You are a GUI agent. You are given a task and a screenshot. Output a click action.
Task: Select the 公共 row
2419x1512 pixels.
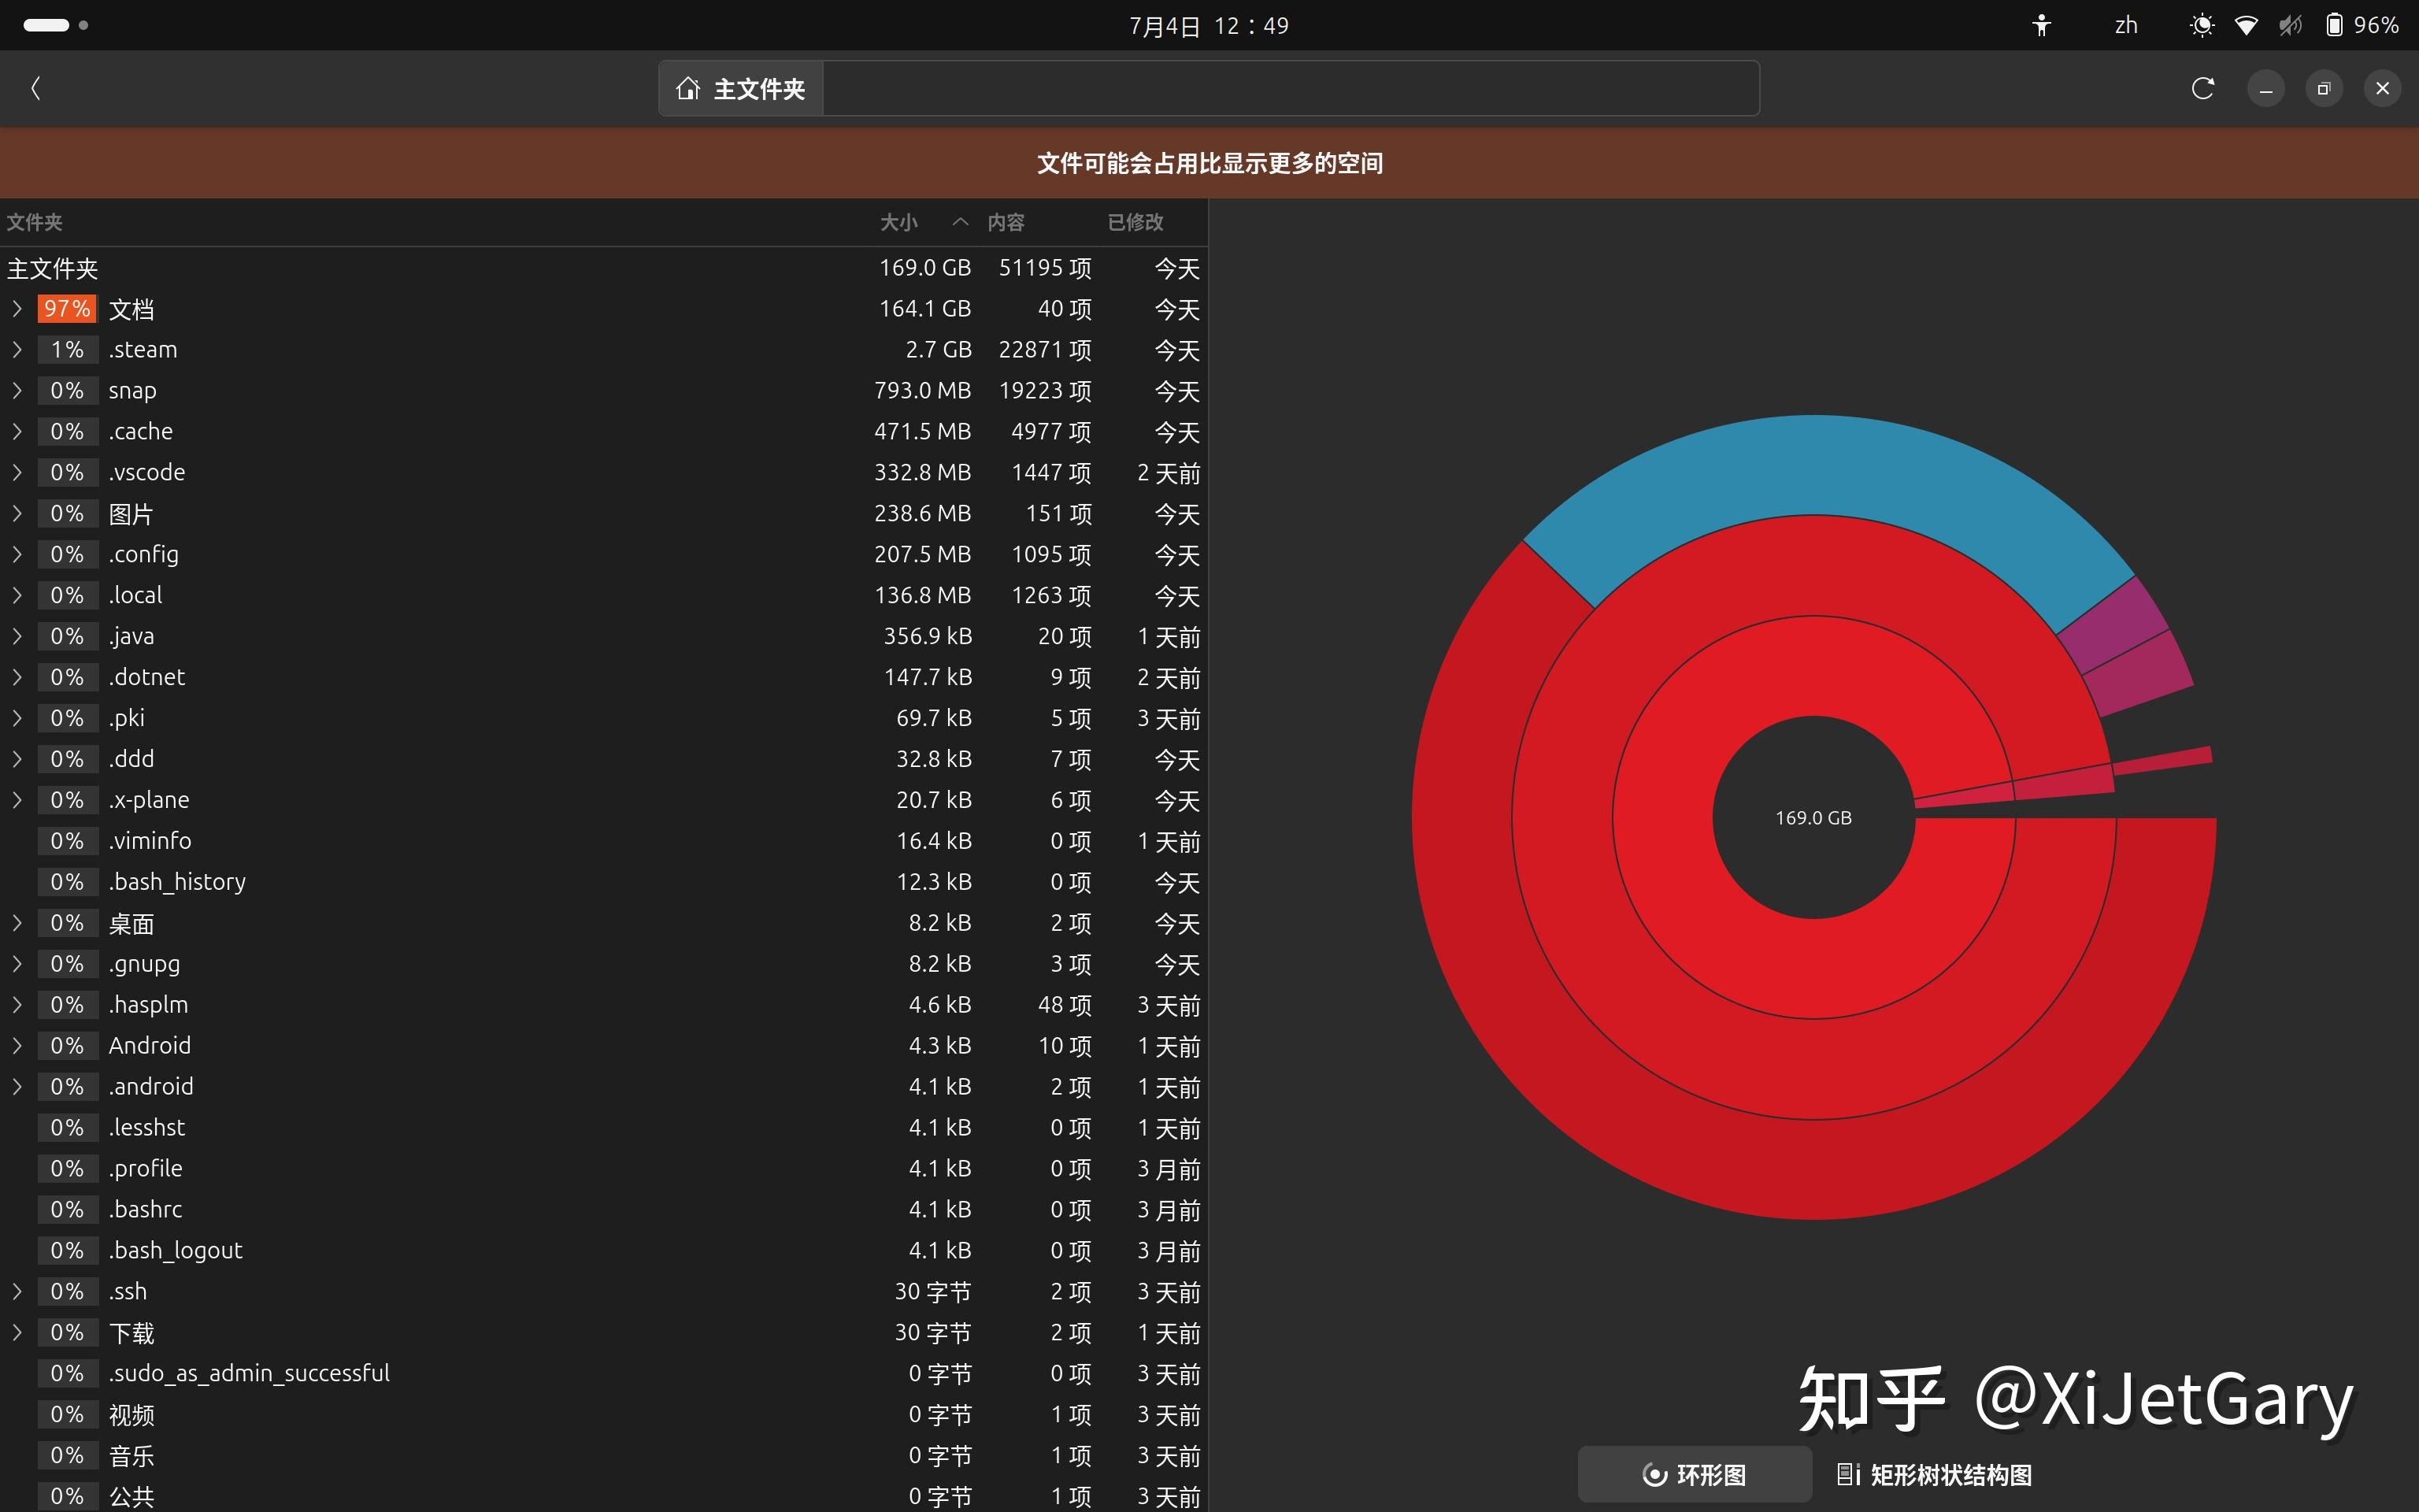point(604,1496)
